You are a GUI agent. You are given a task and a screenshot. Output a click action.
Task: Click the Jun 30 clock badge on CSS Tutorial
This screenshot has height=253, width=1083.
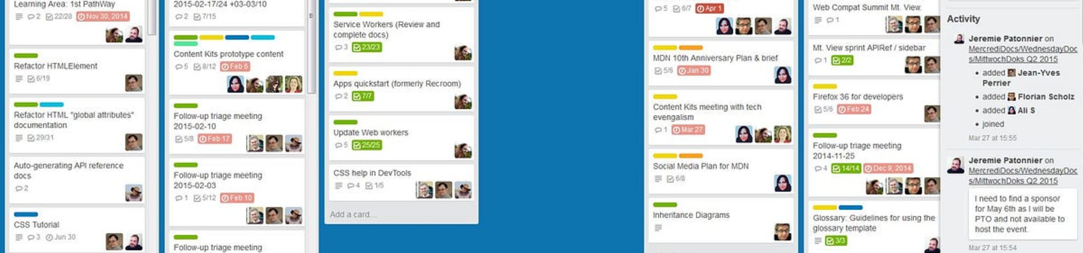(x=61, y=237)
